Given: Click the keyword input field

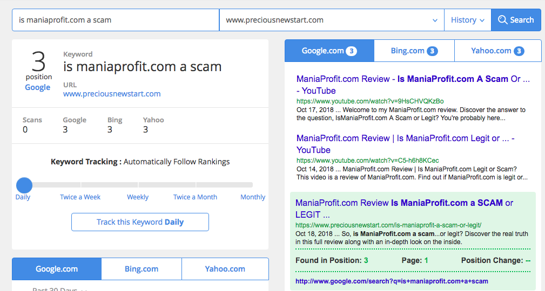Looking at the screenshot, I should tap(116, 20).
